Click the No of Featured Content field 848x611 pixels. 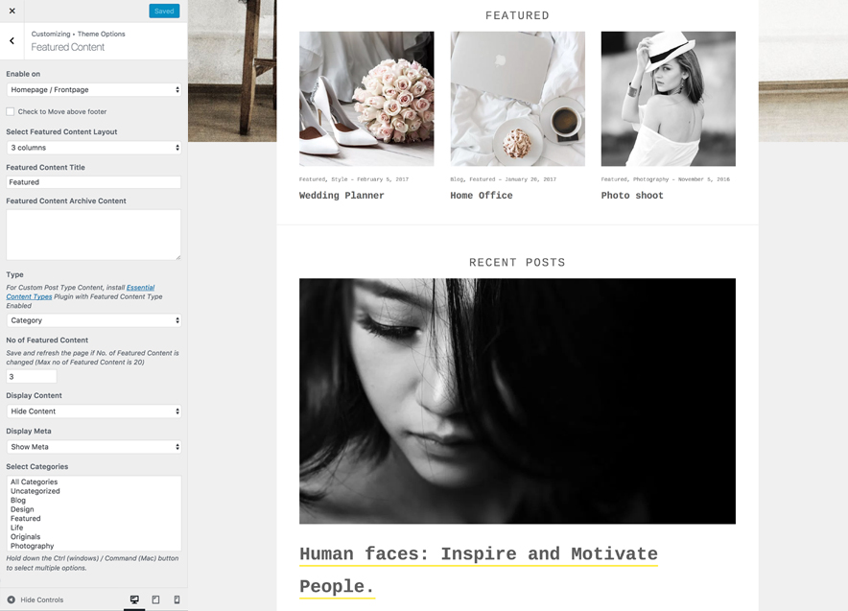point(32,377)
